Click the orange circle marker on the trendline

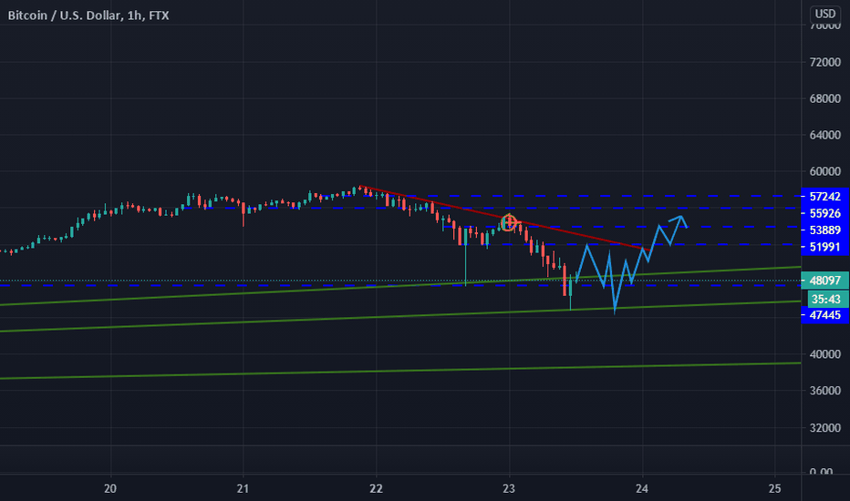point(509,222)
